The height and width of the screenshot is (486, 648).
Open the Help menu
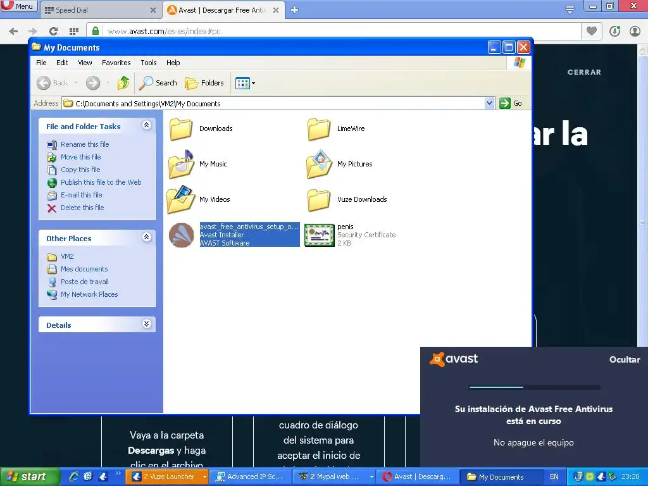pos(173,63)
